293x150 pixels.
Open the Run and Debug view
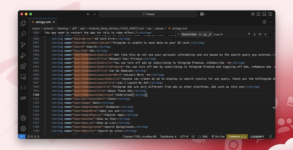(x=23, y=55)
